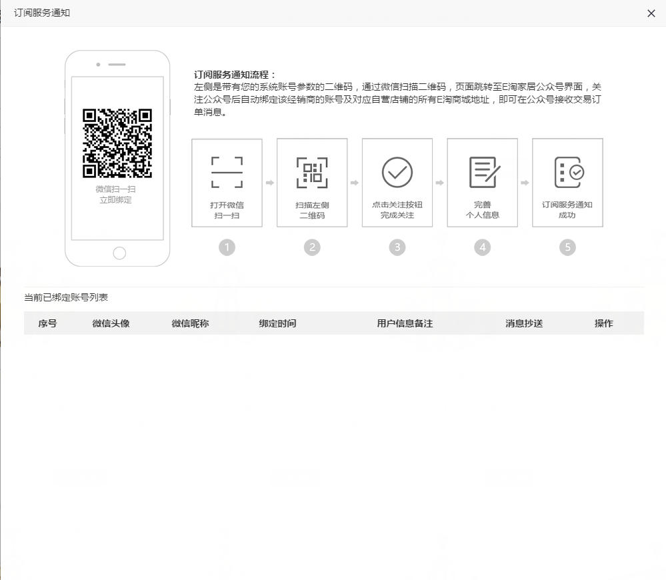
Task: Click the 消息抄送 column header
Action: pyautogui.click(x=524, y=323)
